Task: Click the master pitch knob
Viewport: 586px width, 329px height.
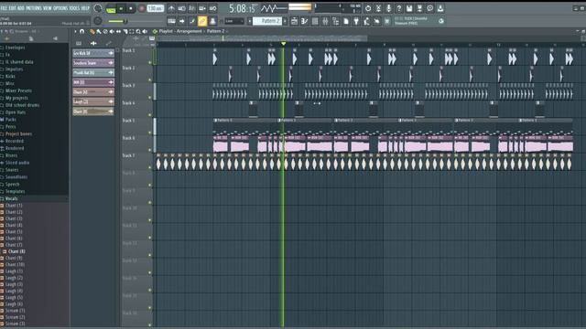Action: coord(98,21)
